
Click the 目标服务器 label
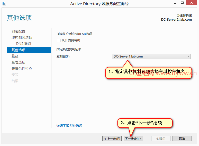point(184,15)
